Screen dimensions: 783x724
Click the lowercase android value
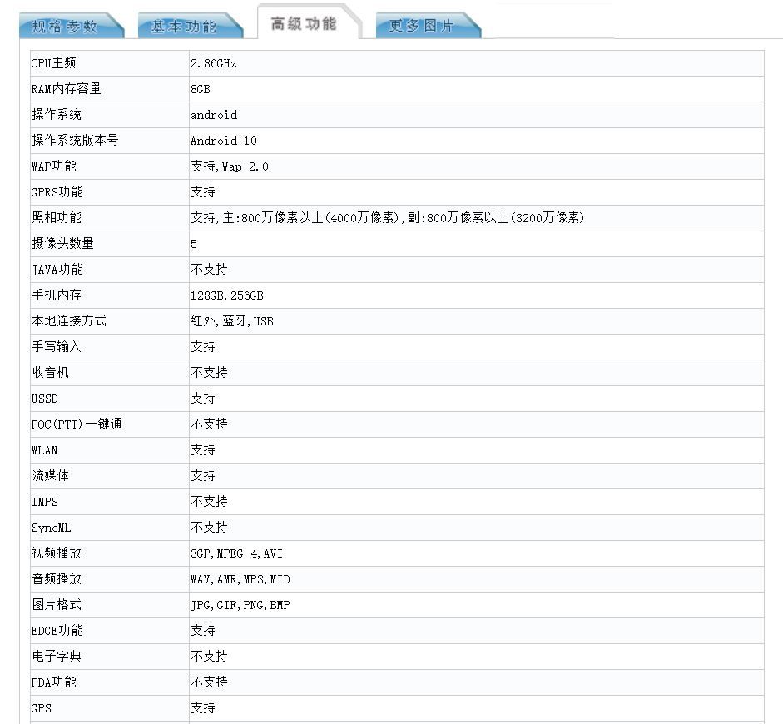coord(214,115)
